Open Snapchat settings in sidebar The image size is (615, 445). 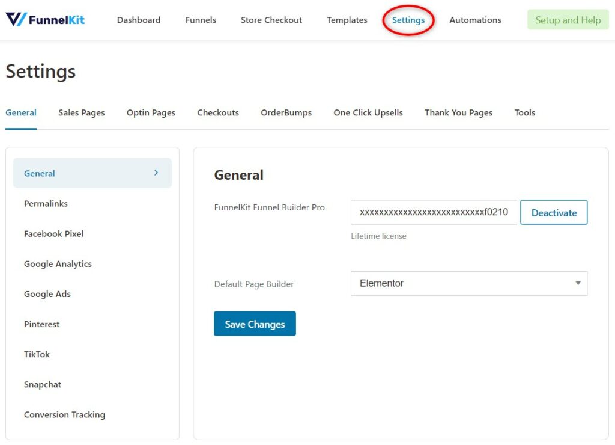[x=43, y=384]
